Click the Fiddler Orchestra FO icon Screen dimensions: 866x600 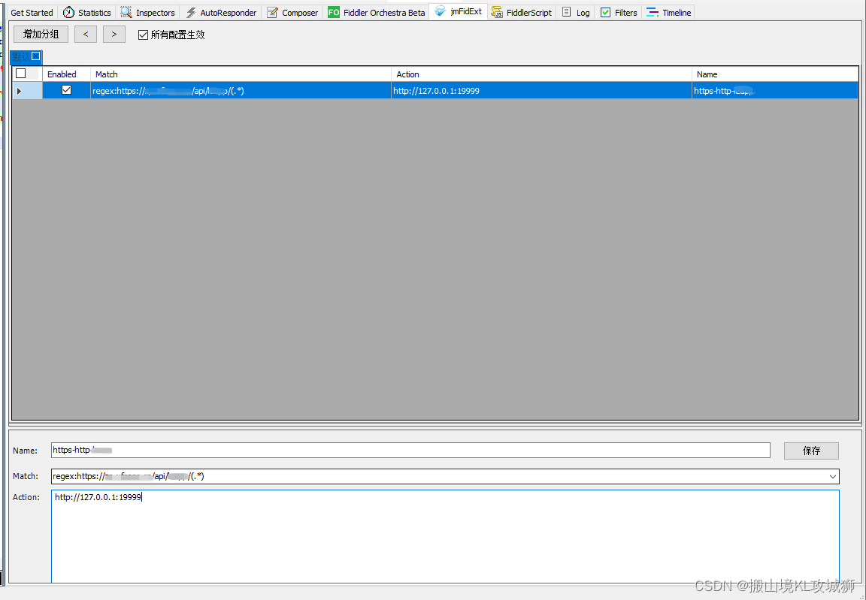point(334,12)
